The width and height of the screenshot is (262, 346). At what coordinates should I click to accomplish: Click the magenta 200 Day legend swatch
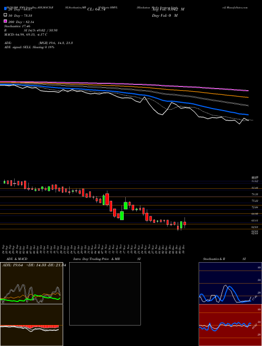[5, 21]
